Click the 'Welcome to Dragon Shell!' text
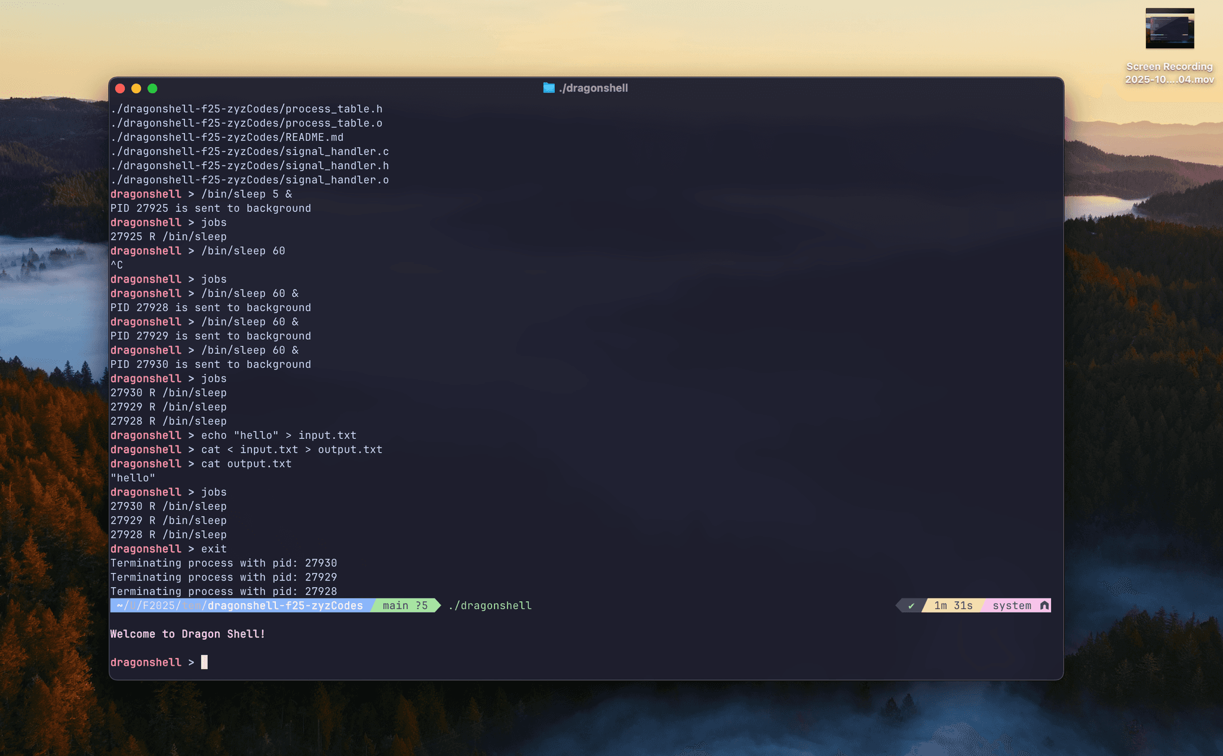Image resolution: width=1223 pixels, height=756 pixels. 188,634
